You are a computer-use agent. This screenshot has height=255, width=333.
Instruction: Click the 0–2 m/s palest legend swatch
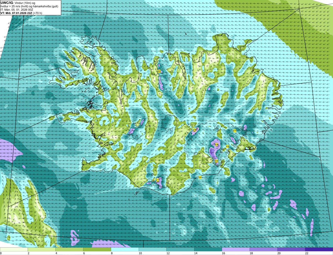[x=14, y=250]
